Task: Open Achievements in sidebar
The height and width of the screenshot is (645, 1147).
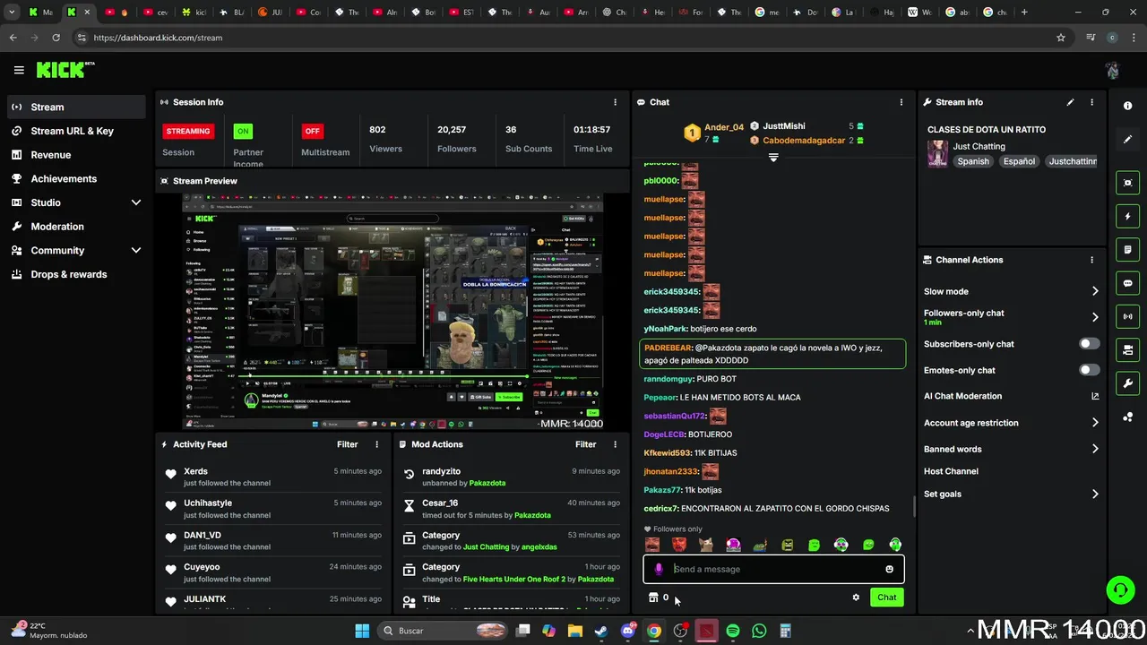Action: [77, 178]
